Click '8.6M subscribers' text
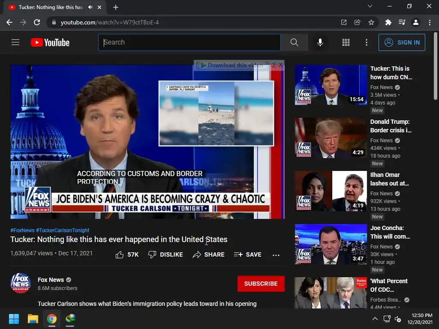Viewport: 439px width, 329px height. (57, 288)
